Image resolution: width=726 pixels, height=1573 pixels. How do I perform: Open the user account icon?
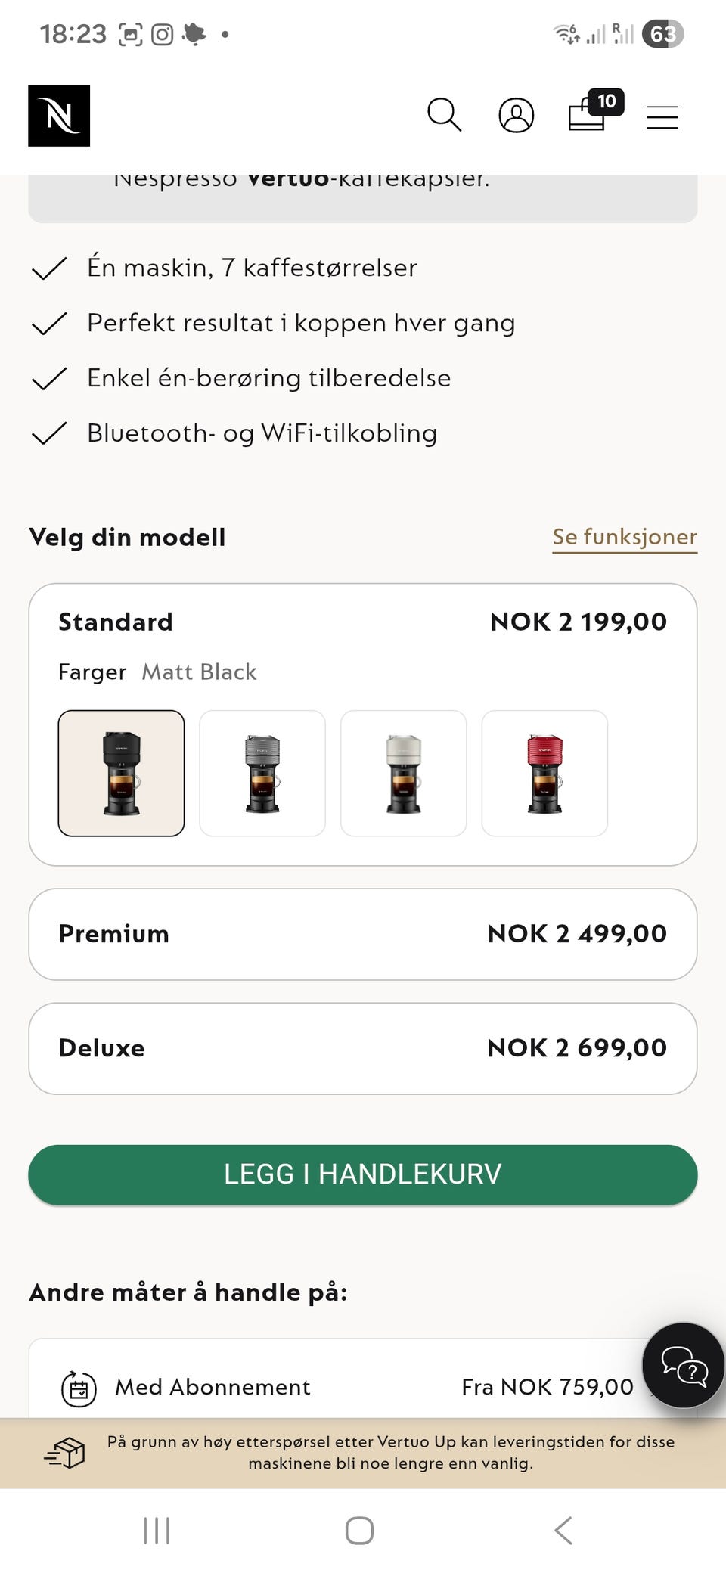(x=517, y=116)
